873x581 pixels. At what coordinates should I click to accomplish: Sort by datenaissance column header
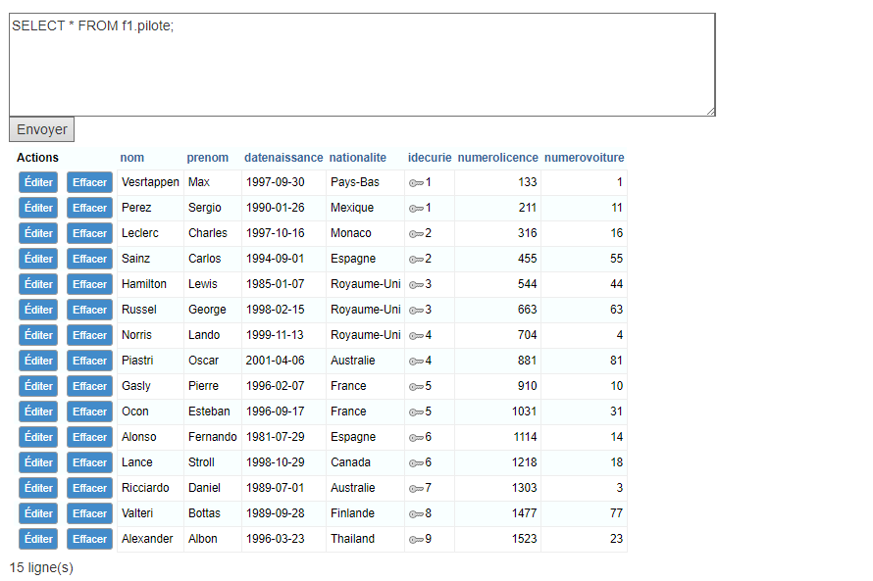(x=282, y=158)
